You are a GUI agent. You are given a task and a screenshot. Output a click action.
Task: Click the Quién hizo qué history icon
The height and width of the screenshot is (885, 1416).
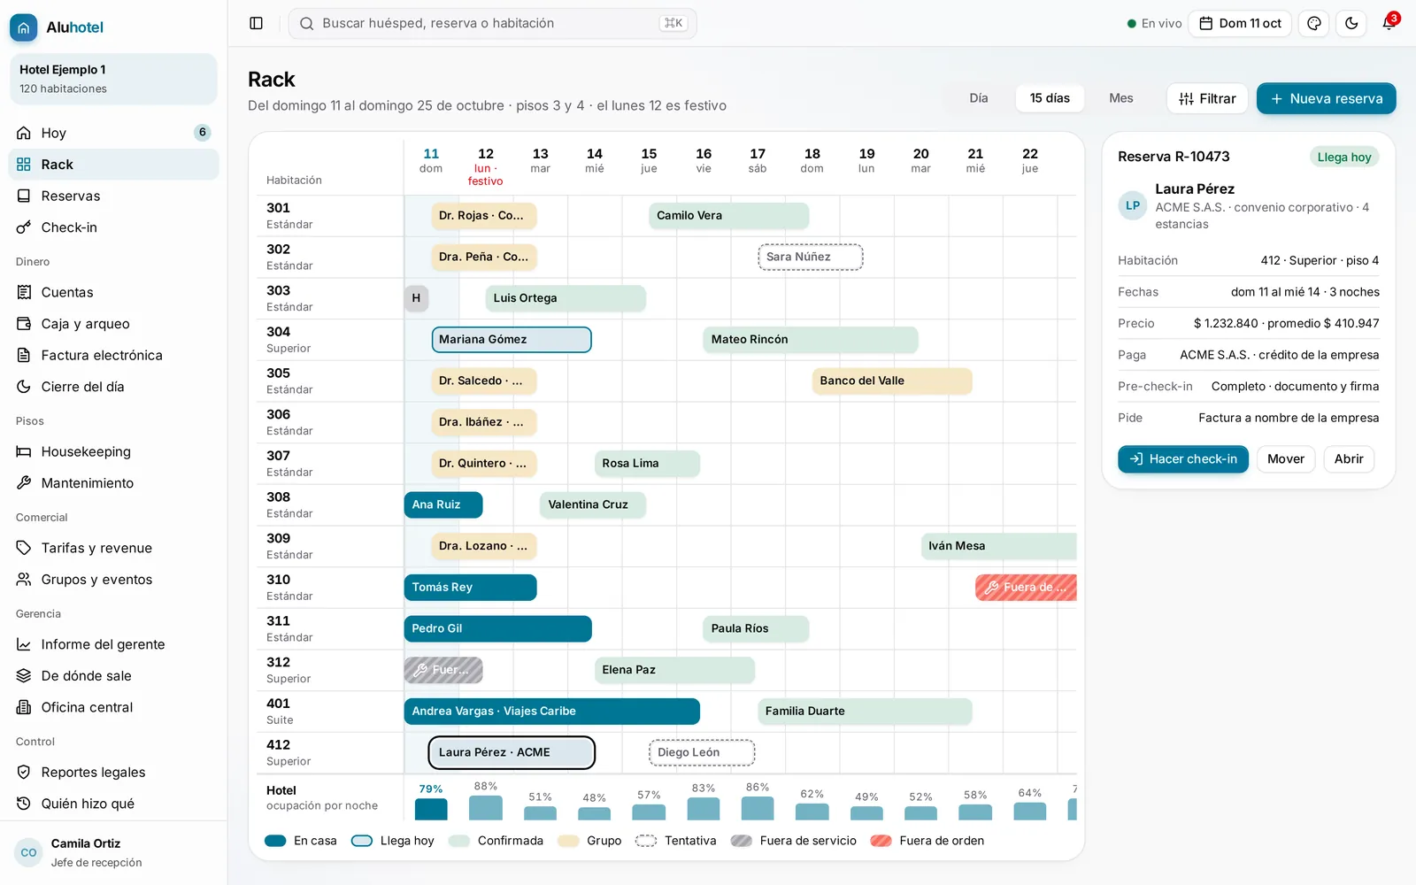point(24,804)
